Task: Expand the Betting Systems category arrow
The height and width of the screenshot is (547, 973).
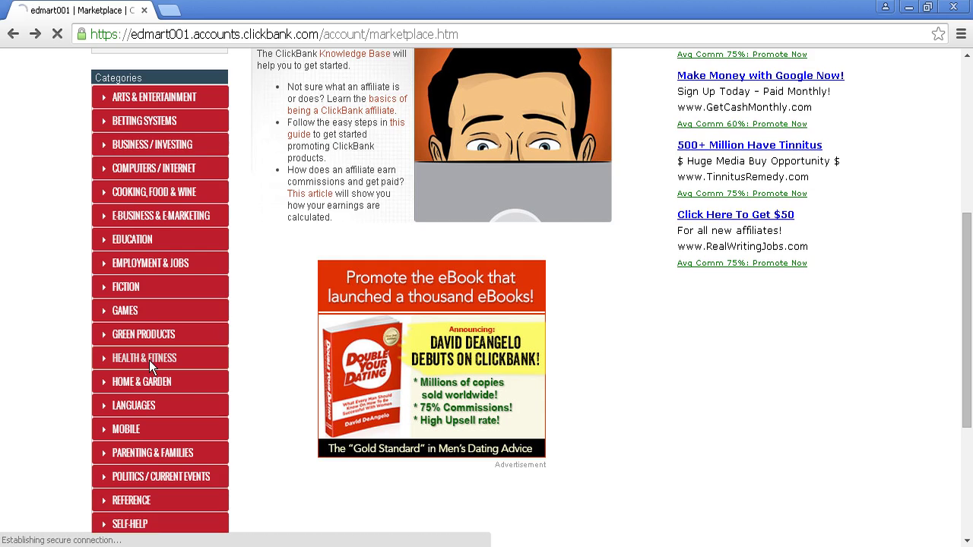Action: tap(104, 121)
